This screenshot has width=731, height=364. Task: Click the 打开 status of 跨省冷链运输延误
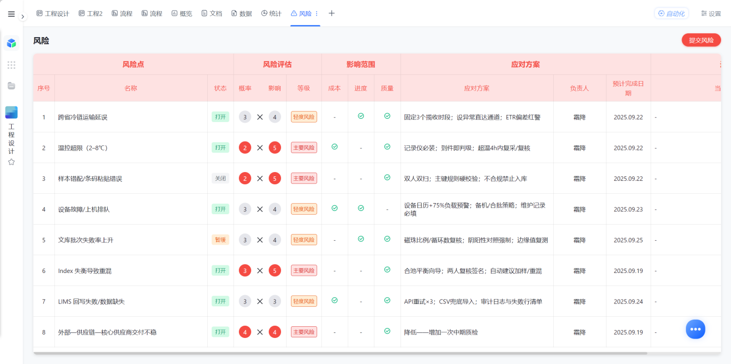tap(221, 117)
